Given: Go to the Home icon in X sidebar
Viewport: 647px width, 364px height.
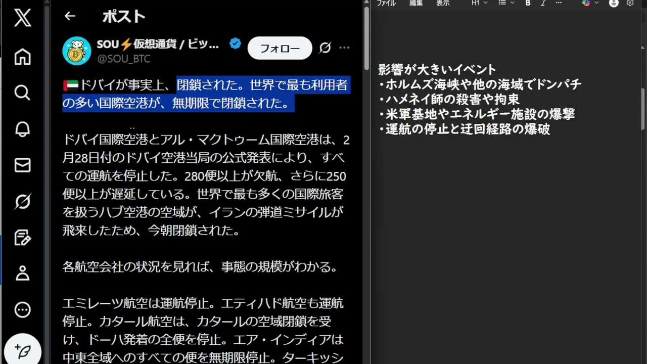Looking at the screenshot, I should (22, 57).
